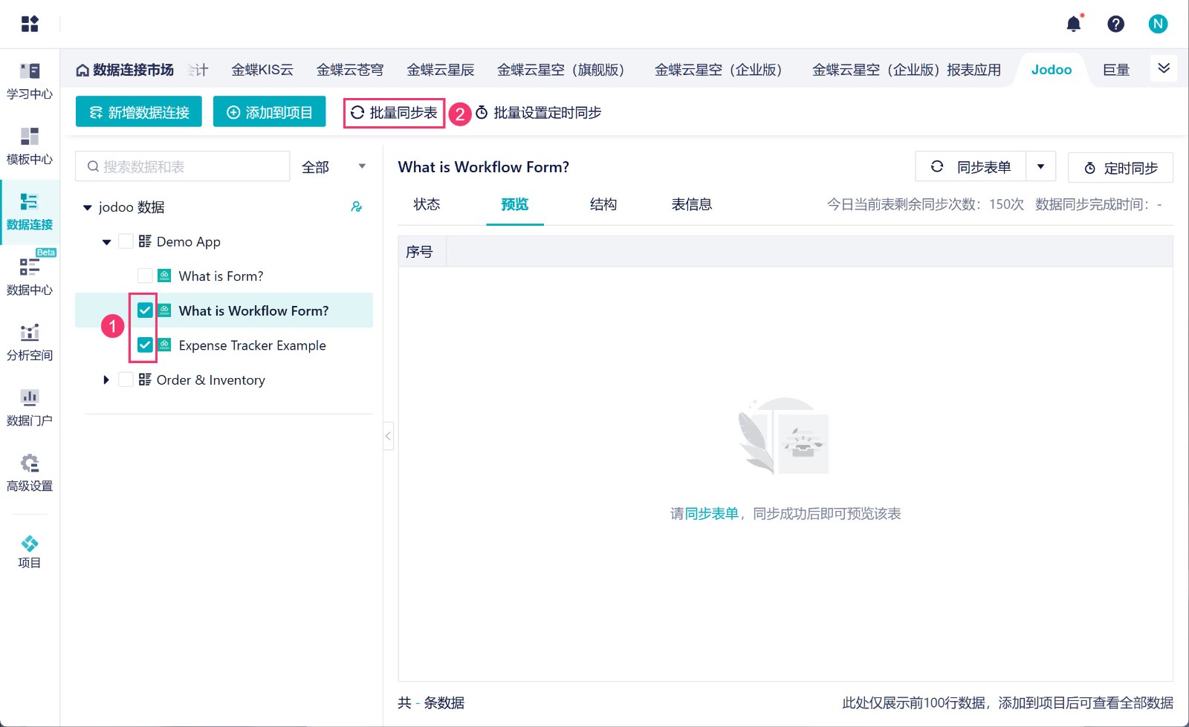
Task: Expand the connector tabs overflow chevron
Action: 1164,68
